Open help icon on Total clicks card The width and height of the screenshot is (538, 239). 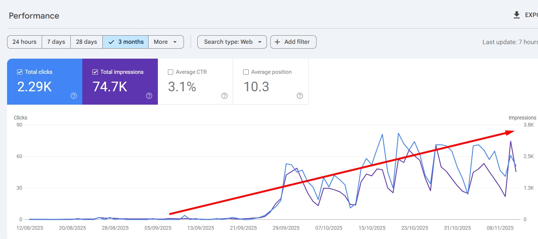[x=74, y=96]
